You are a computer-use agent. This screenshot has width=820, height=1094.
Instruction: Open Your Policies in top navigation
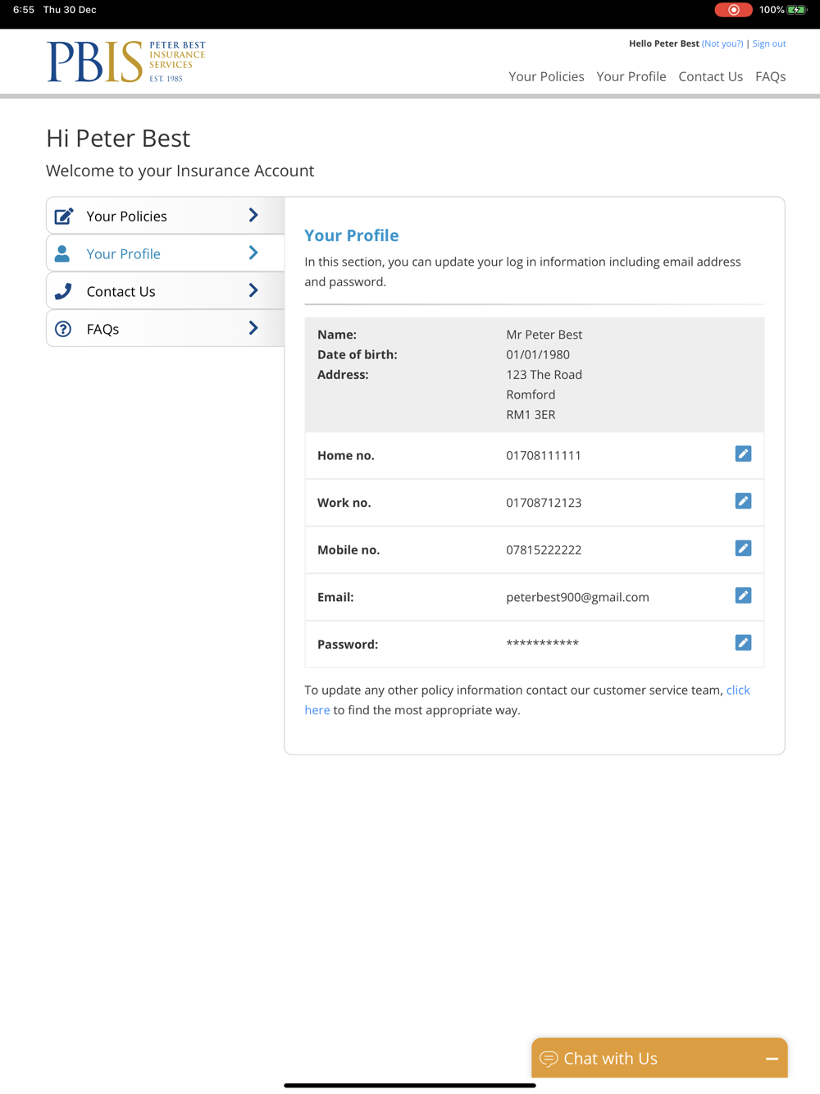(x=546, y=76)
